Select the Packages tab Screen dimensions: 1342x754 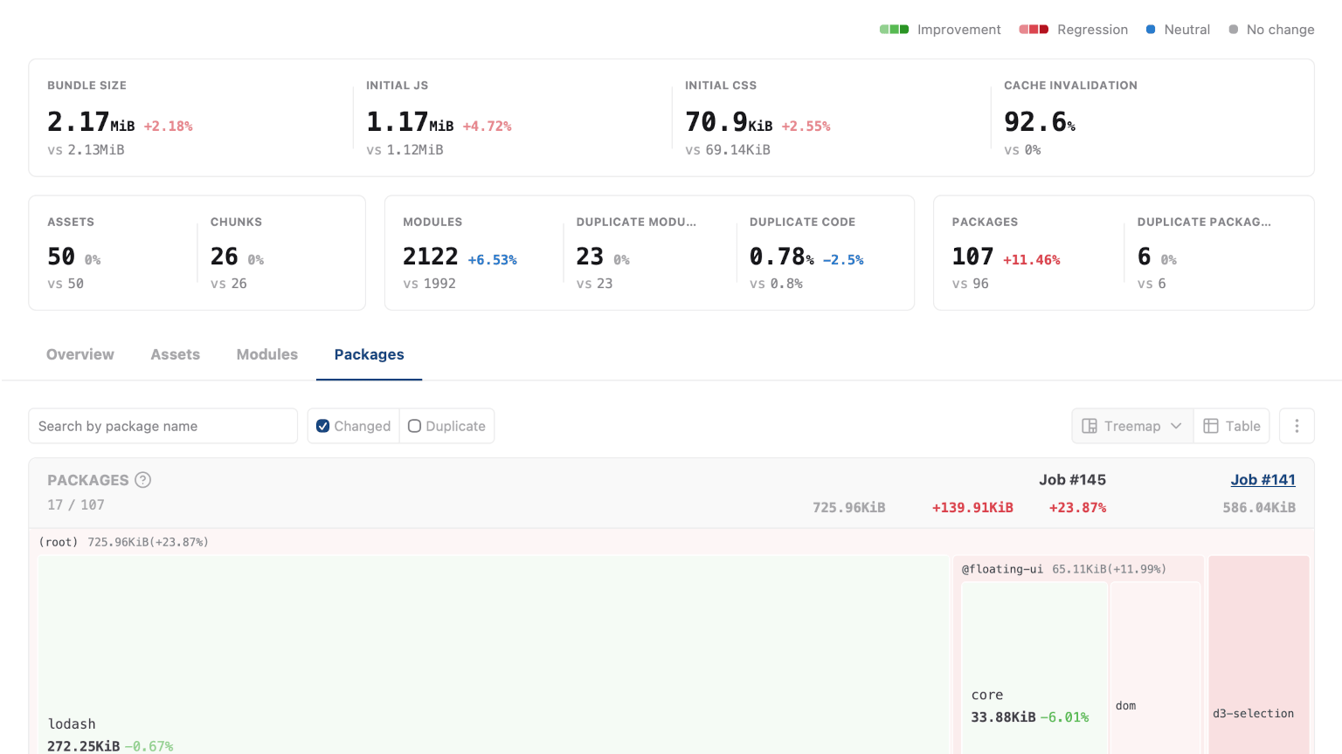pyautogui.click(x=369, y=354)
